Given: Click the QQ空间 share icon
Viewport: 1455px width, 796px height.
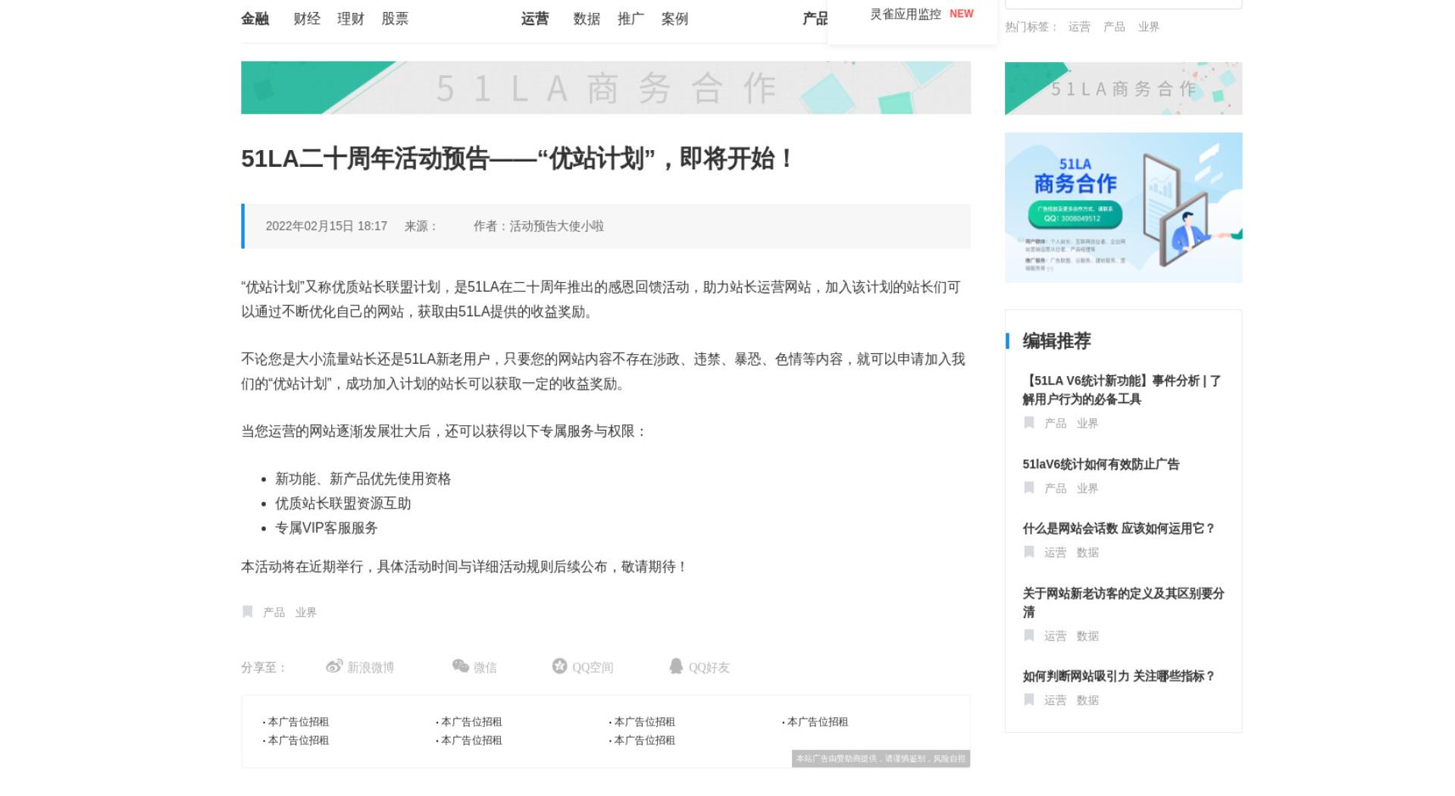Looking at the screenshot, I should [x=559, y=666].
